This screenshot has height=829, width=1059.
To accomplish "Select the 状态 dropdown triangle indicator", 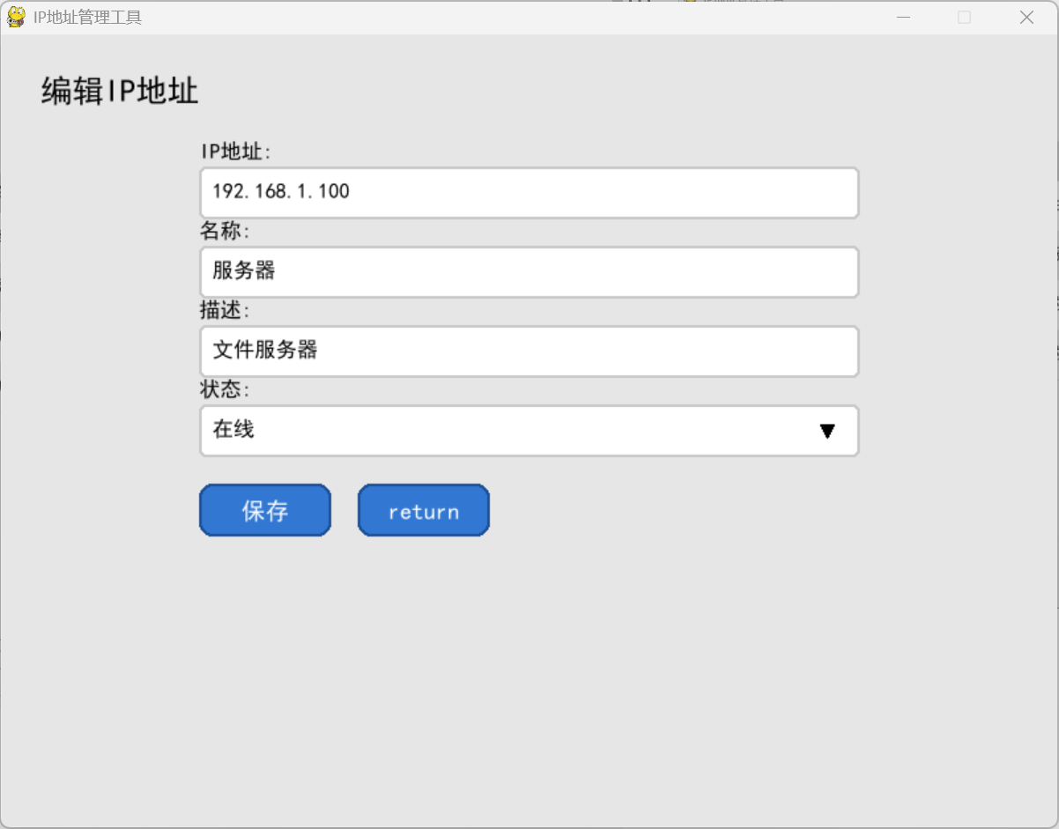I will [826, 431].
